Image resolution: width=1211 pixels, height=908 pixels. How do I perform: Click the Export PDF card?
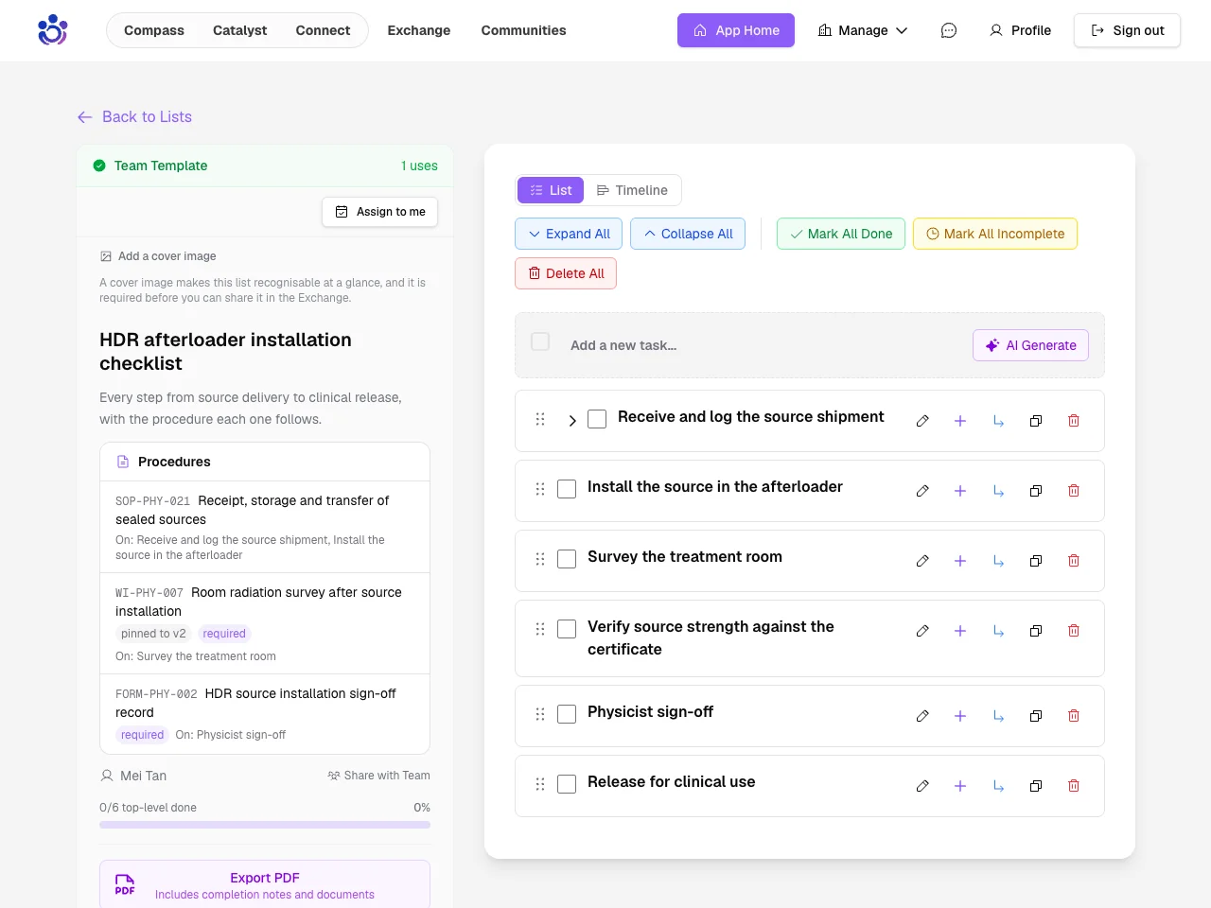[x=265, y=884]
